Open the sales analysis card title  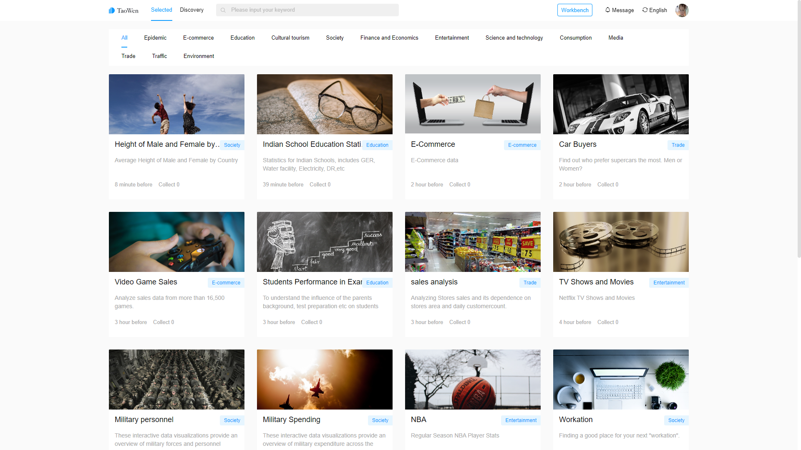click(434, 282)
